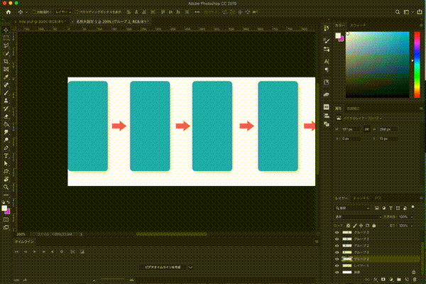Choose the Eraser tool
This screenshot has width=426, height=284.
(6, 116)
